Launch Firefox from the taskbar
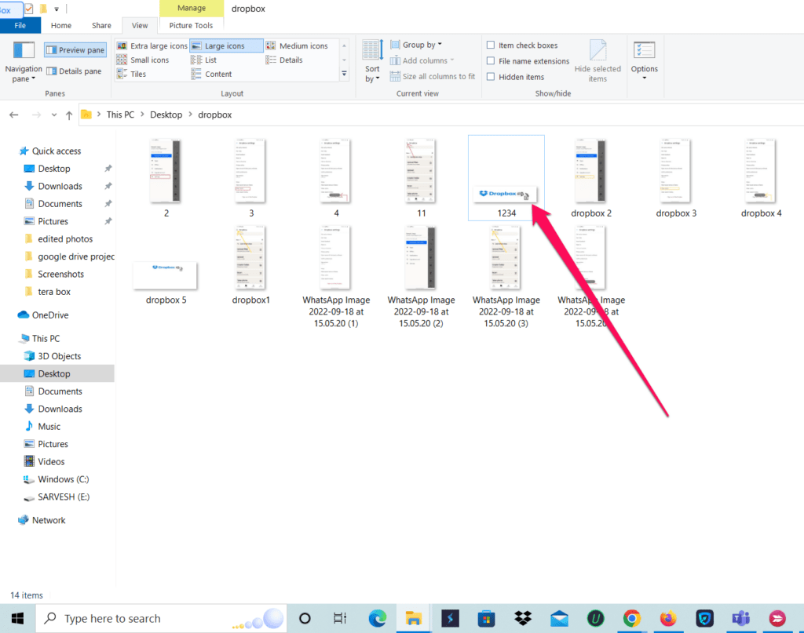Image resolution: width=804 pixels, height=633 pixels. point(668,619)
